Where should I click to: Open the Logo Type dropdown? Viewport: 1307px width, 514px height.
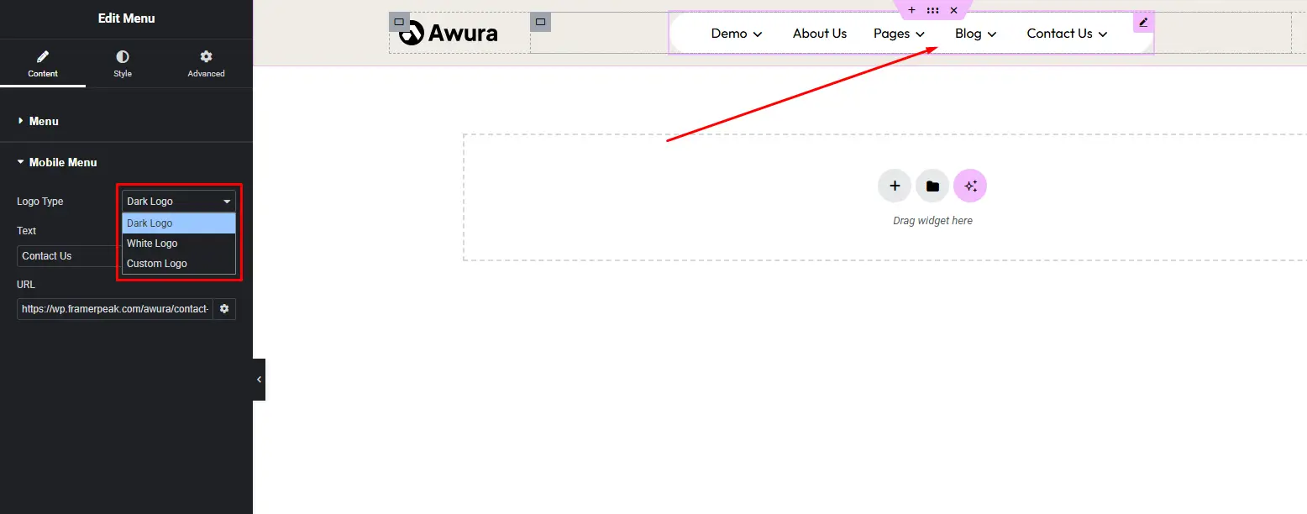click(x=179, y=202)
